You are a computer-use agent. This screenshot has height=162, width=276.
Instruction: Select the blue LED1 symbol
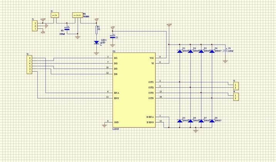click(97, 42)
